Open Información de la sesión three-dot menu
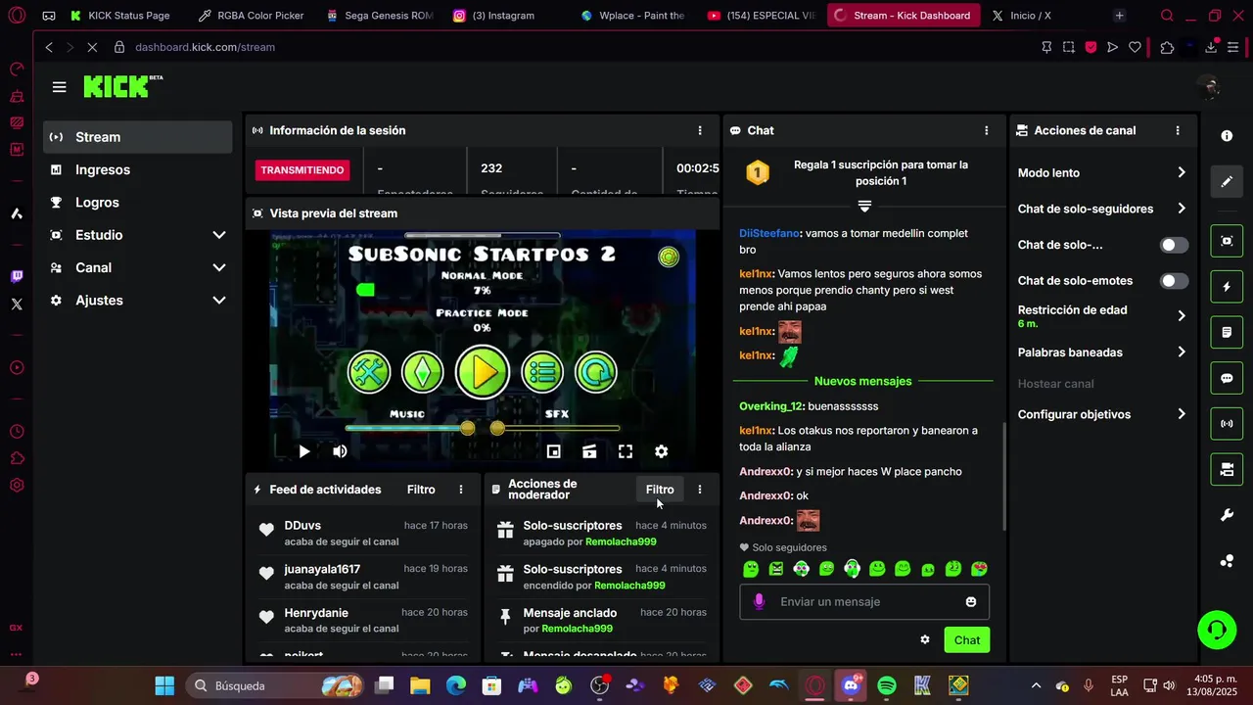 coord(699,130)
